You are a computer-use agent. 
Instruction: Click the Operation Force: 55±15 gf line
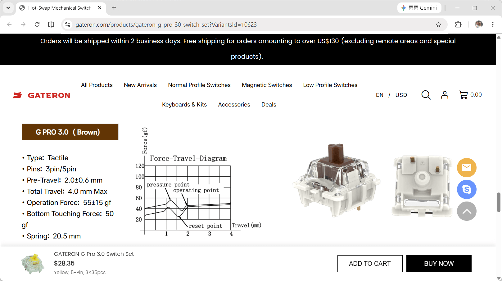point(66,202)
